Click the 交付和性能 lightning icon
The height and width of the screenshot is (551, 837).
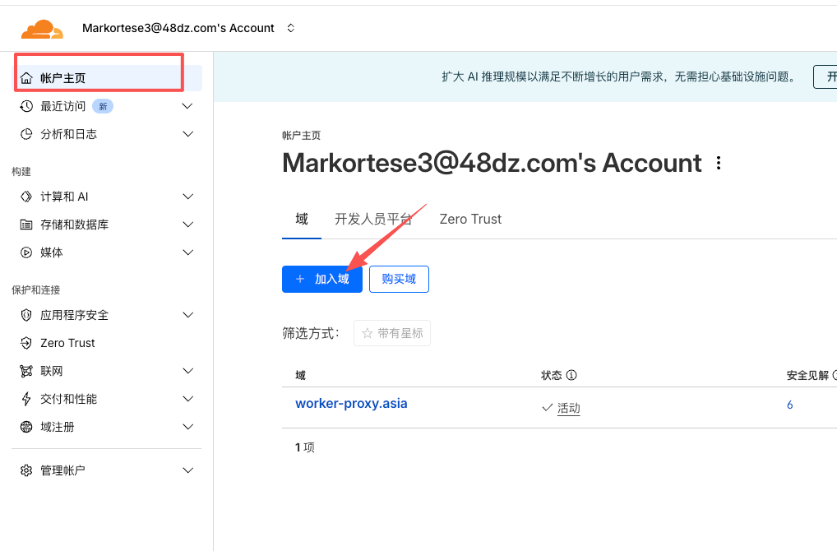click(26, 399)
